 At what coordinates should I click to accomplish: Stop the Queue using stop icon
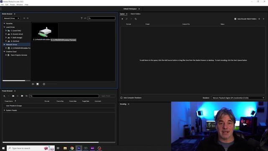(x=259, y=19)
